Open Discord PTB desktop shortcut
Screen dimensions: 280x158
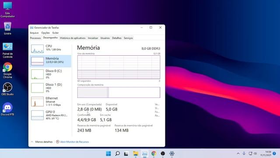pos(7,109)
